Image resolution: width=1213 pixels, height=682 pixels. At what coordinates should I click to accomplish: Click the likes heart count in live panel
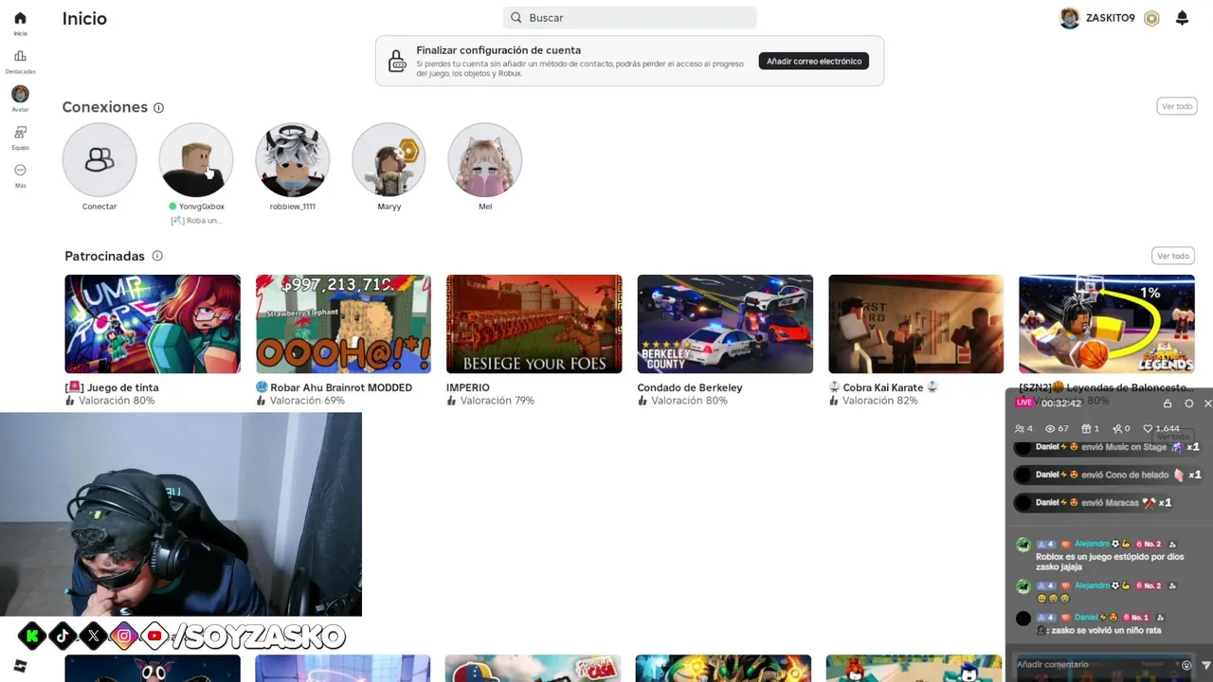pos(1161,429)
